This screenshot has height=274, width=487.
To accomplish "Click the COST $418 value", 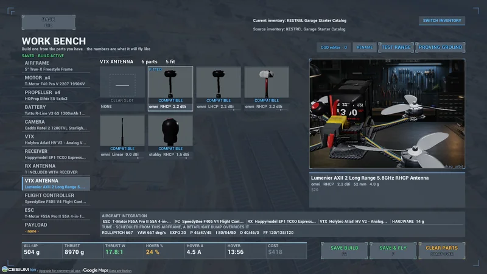I will pos(275,252).
